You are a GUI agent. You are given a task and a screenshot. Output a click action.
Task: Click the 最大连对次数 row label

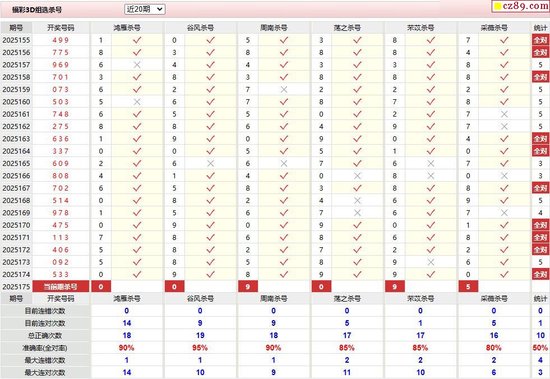point(45,373)
